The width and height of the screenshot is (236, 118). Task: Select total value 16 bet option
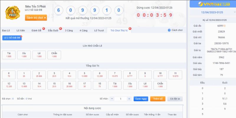click(69, 85)
